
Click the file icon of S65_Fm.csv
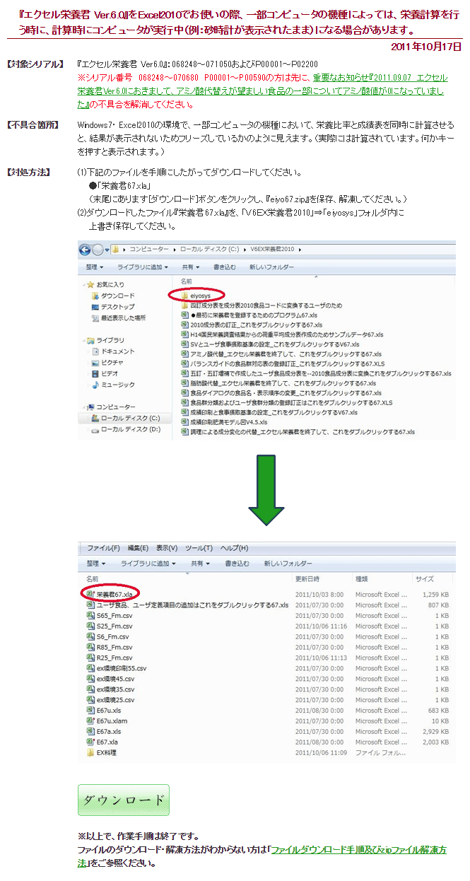pyautogui.click(x=90, y=616)
